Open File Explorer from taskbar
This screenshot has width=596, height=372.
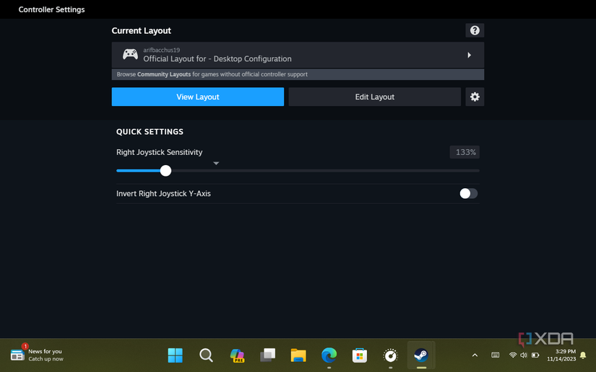pyautogui.click(x=298, y=355)
